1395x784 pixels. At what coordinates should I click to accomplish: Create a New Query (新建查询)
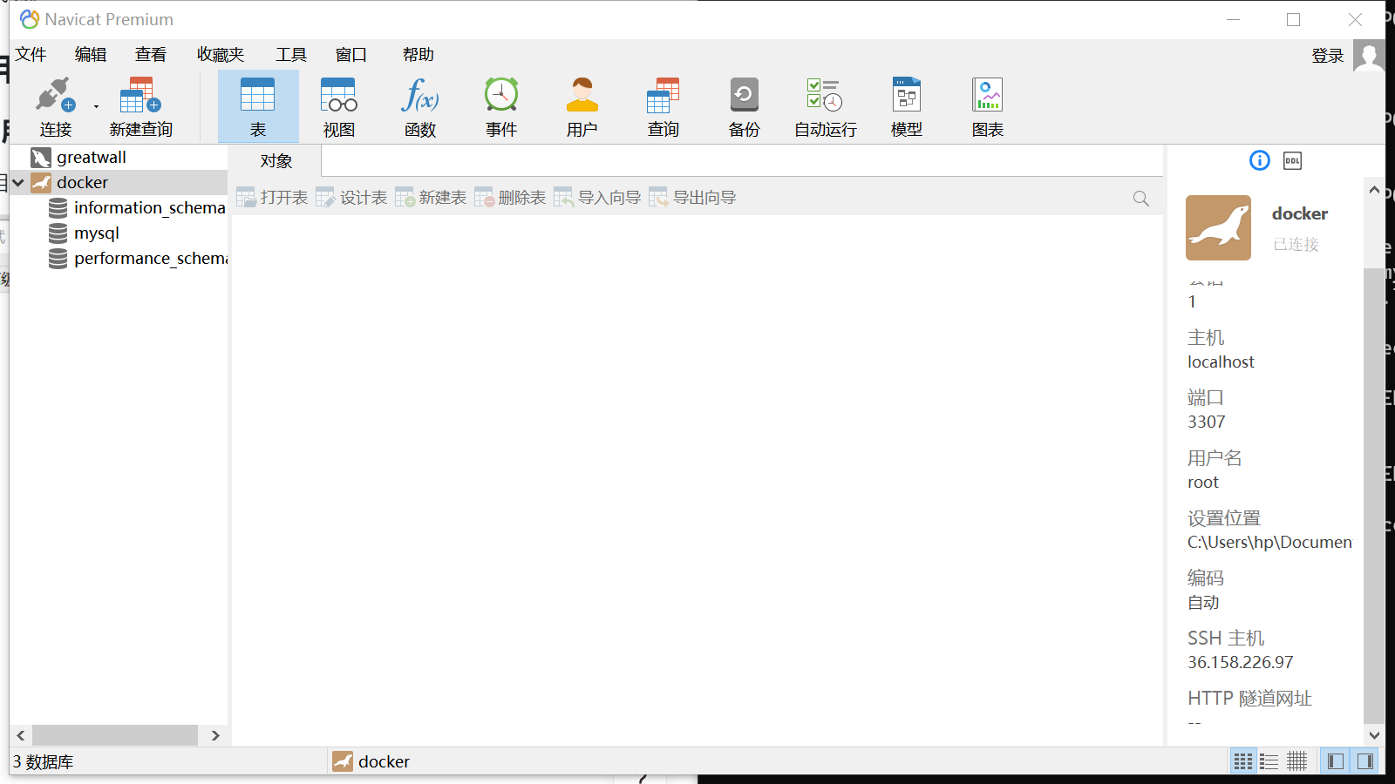tap(140, 107)
